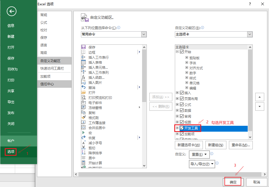Image resolution: width=269 pixels, height=187 pixels.
Task: Expand the 剪贴板 group
Action: 187,58
